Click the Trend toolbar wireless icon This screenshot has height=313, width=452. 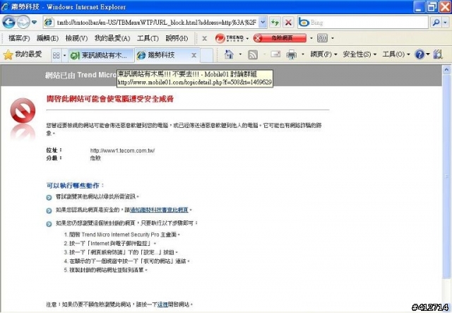click(x=322, y=38)
